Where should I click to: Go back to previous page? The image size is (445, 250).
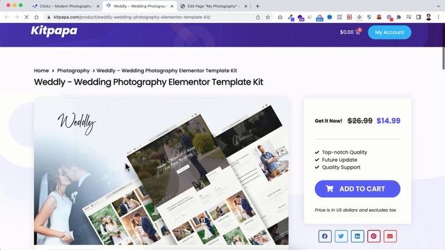[x=7, y=17]
